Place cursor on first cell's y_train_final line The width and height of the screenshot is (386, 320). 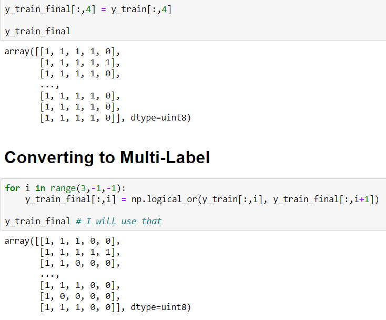pyautogui.click(x=37, y=31)
